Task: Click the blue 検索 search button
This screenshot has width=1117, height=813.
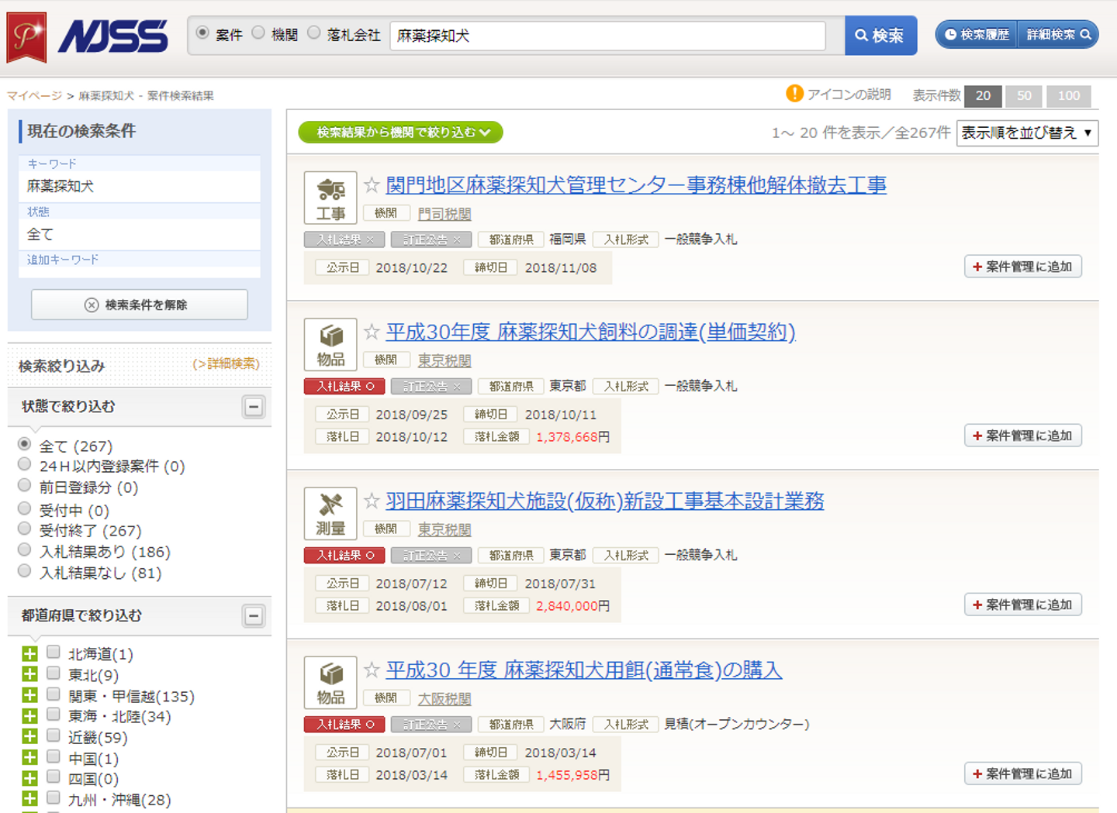Action: coord(880,36)
